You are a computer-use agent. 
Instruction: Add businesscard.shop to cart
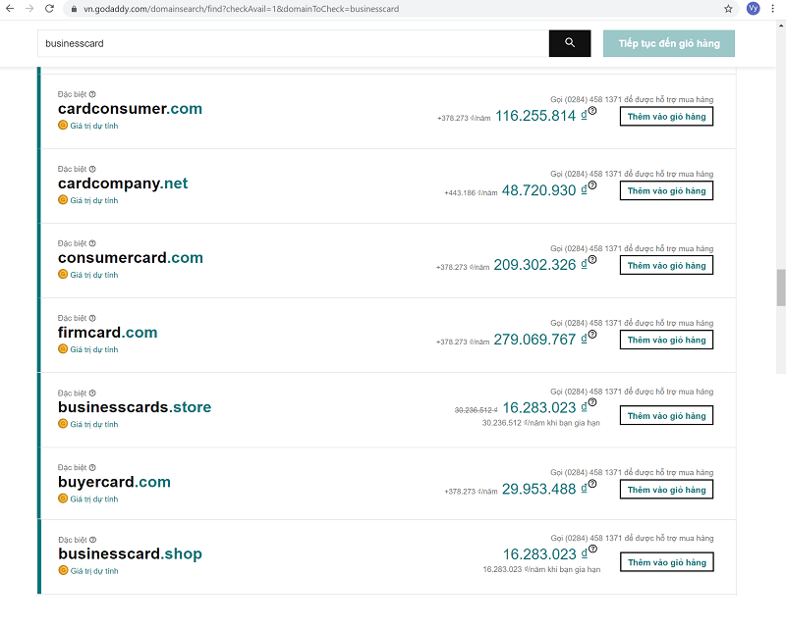[667, 562]
